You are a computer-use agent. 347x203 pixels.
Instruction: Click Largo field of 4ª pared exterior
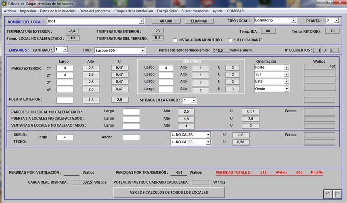(x=65, y=90)
